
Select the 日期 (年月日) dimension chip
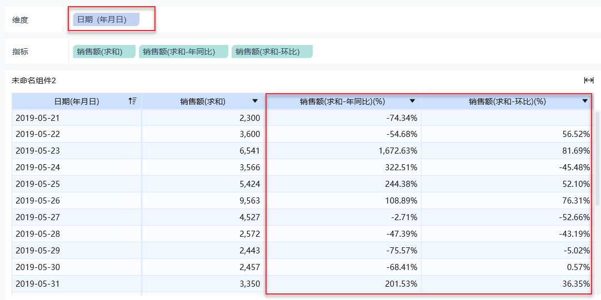[x=106, y=19]
